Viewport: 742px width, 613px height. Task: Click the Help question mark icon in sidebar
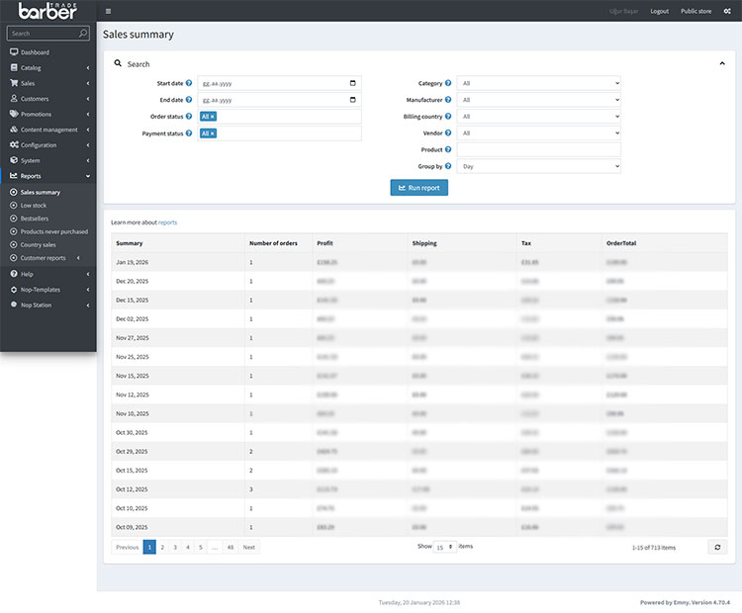(x=14, y=274)
